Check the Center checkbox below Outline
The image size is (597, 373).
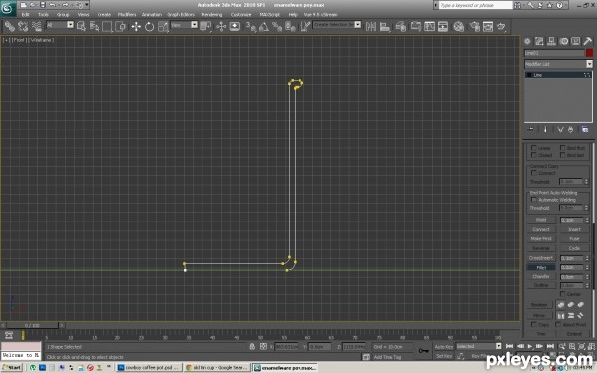(x=562, y=294)
